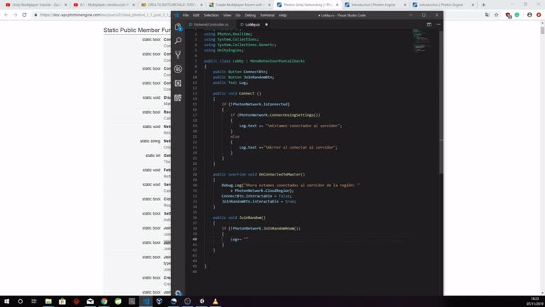Click the VS Code editor vertical scrollbar

(441, 102)
